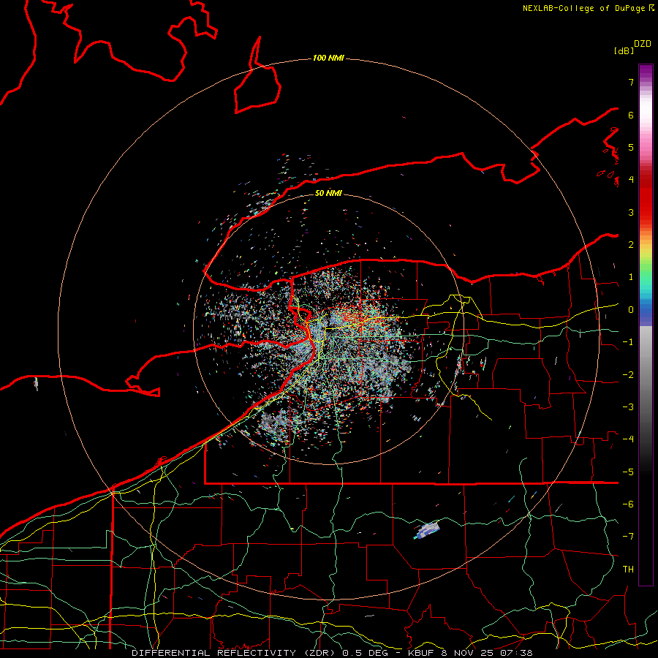Click the 0 value on the color scale
This screenshot has height=658, width=658.
pos(631,310)
